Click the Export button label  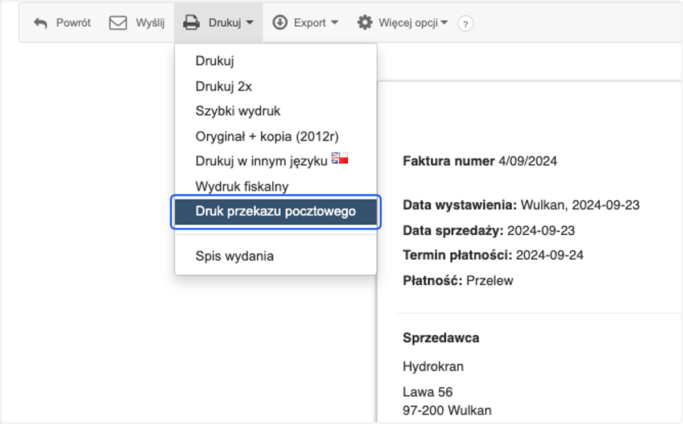[310, 23]
